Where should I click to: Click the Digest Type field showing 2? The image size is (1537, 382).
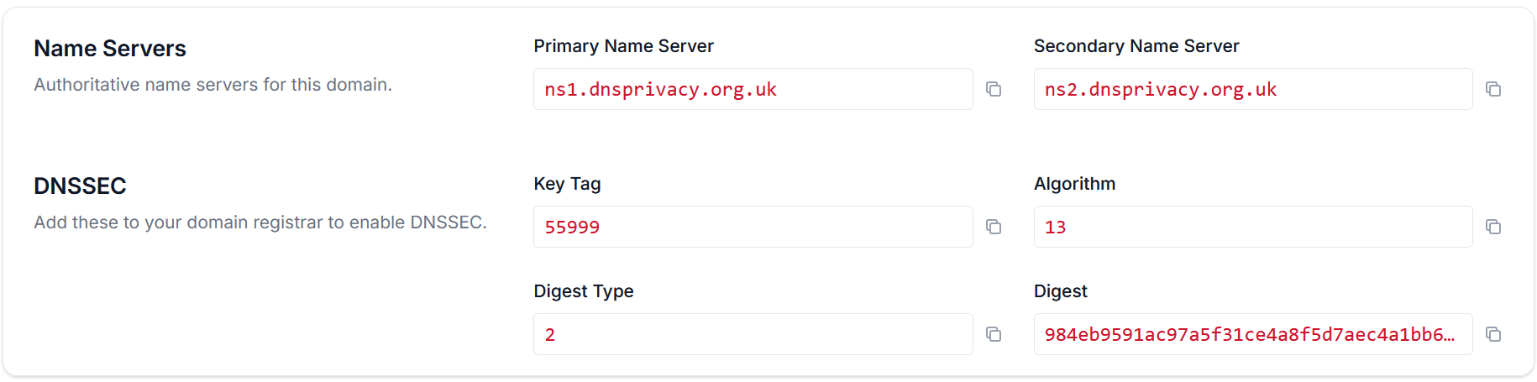[x=753, y=334]
